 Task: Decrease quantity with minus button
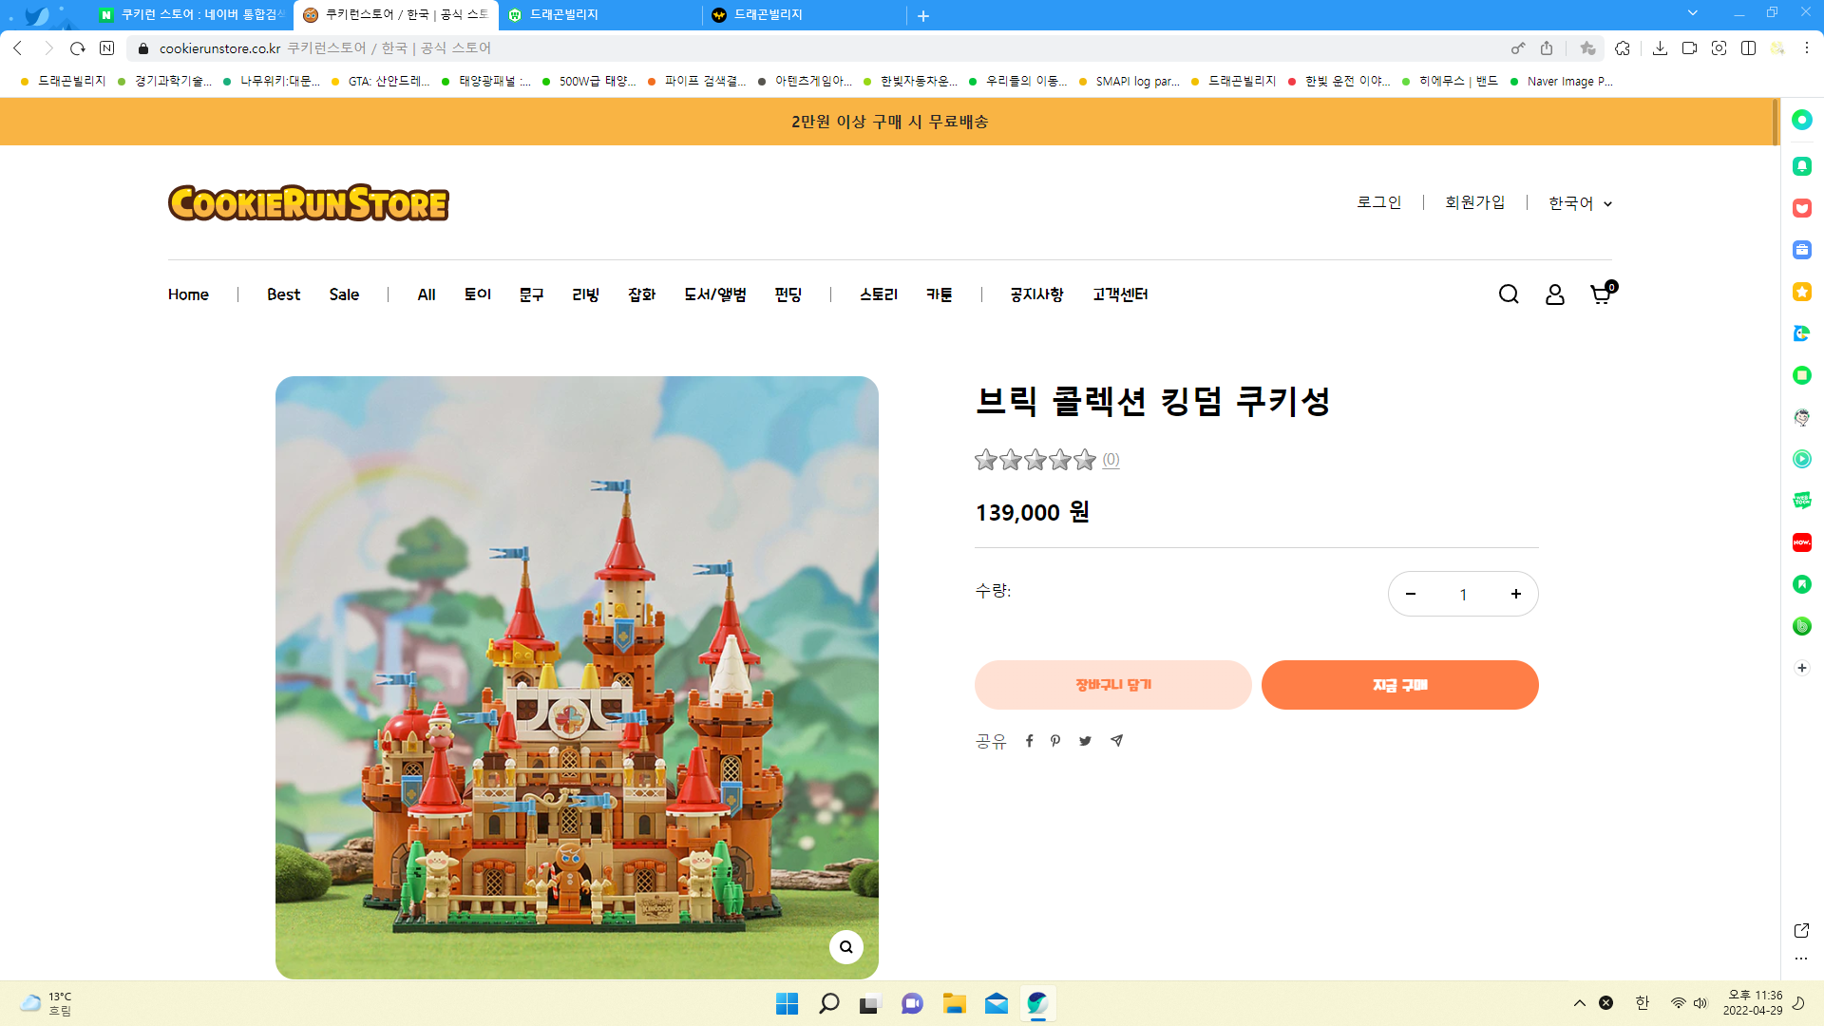(x=1411, y=594)
